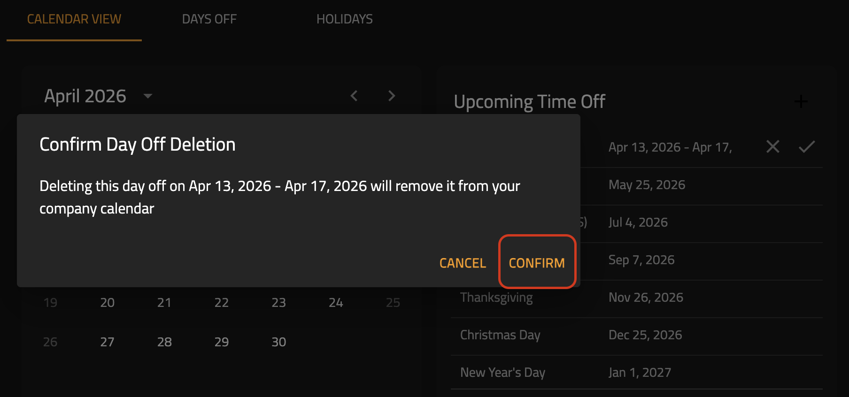Expand the April 2026 month dropdown
The width and height of the screenshot is (849, 397).
[147, 96]
